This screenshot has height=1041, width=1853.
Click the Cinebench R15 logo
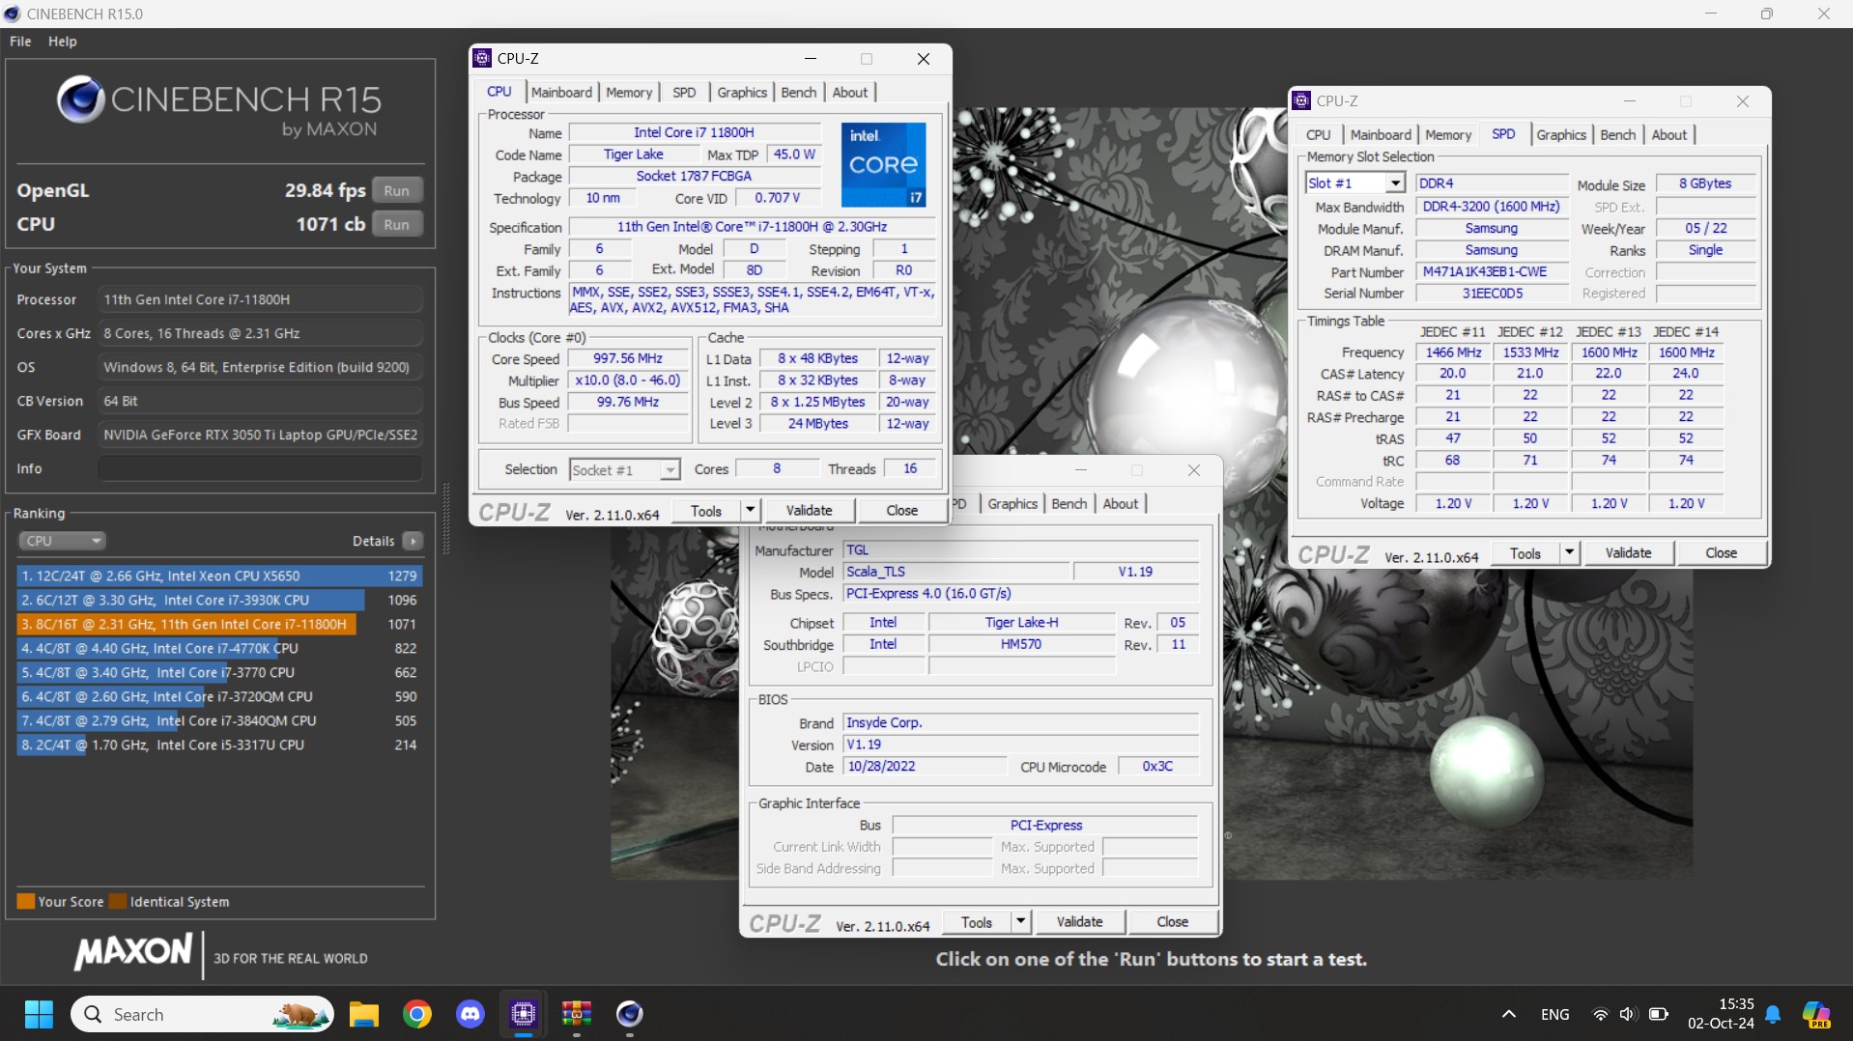point(219,106)
